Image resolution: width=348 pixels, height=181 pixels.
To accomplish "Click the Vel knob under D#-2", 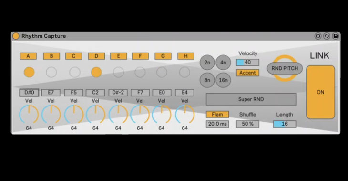I will click(x=118, y=115).
